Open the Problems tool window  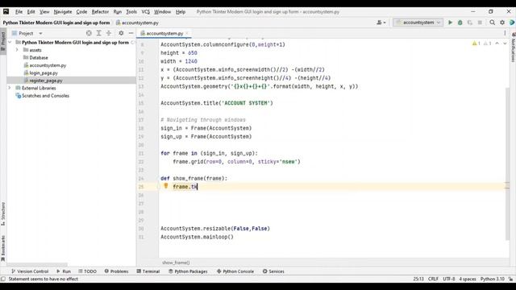click(116, 271)
